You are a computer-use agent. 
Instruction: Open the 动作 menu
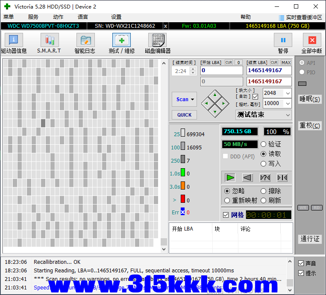(x=58, y=17)
